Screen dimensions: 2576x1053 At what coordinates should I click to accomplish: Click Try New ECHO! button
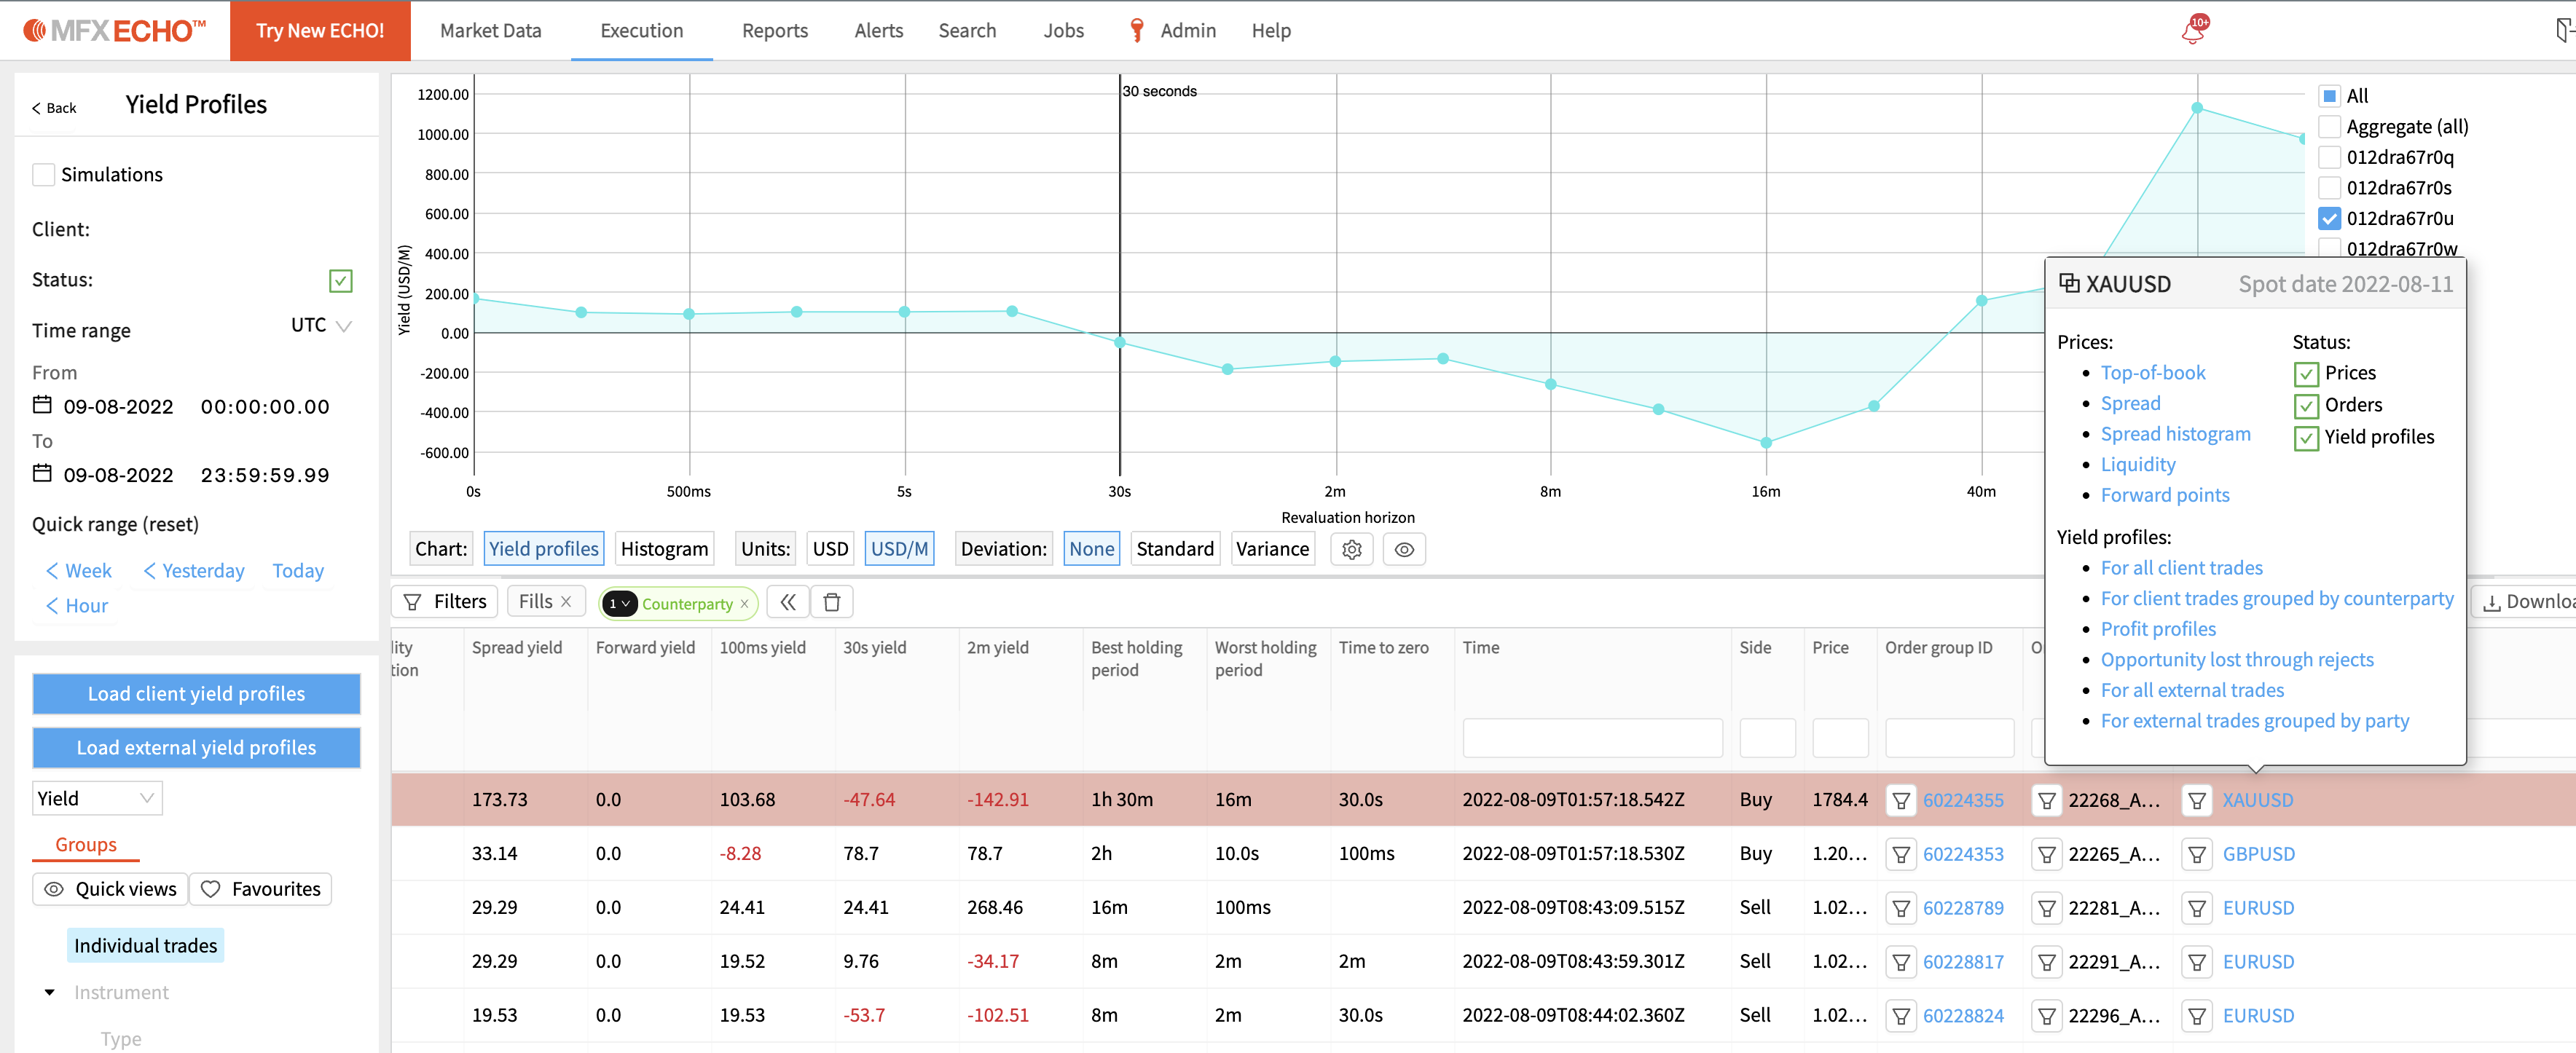320,30
